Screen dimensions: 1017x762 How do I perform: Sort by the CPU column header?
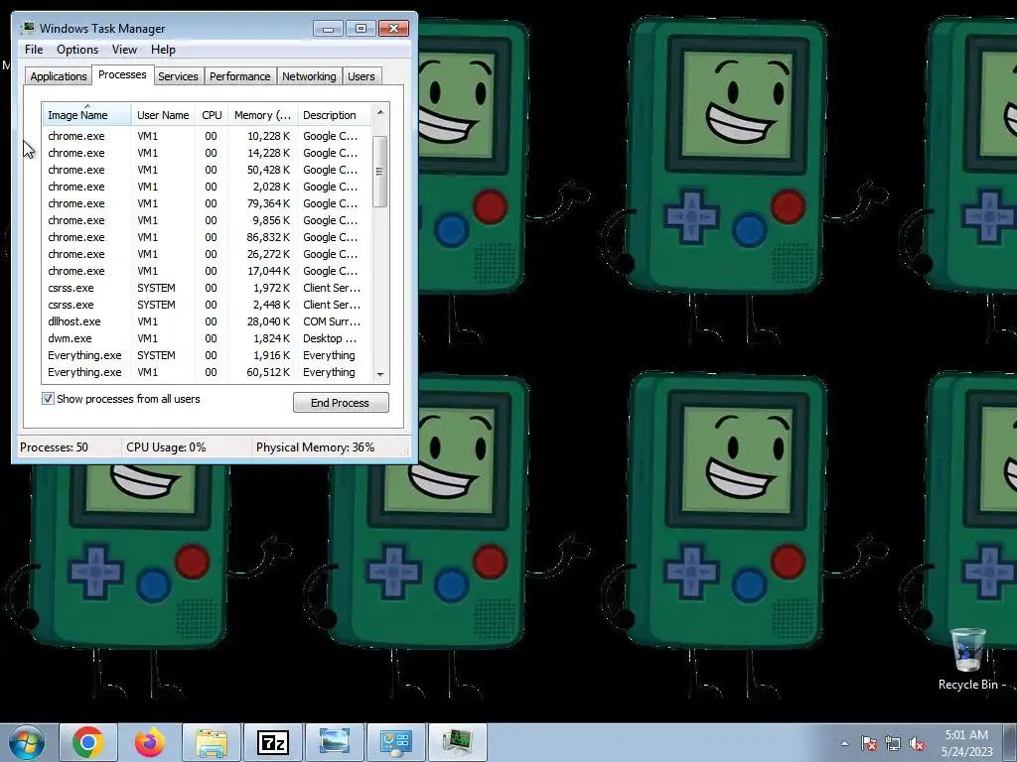coord(212,115)
